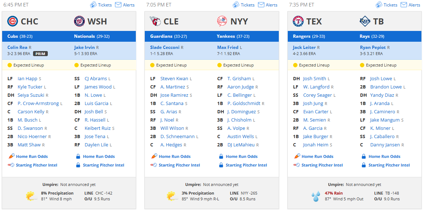Select Kyle Tucker in Cubs lineup
The width and height of the screenshot is (425, 214).
click(x=30, y=87)
